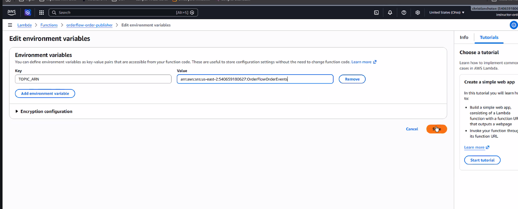This screenshot has width=518, height=209.
Task: Click 'Choose a tutorial' heading
Action: click(x=479, y=52)
